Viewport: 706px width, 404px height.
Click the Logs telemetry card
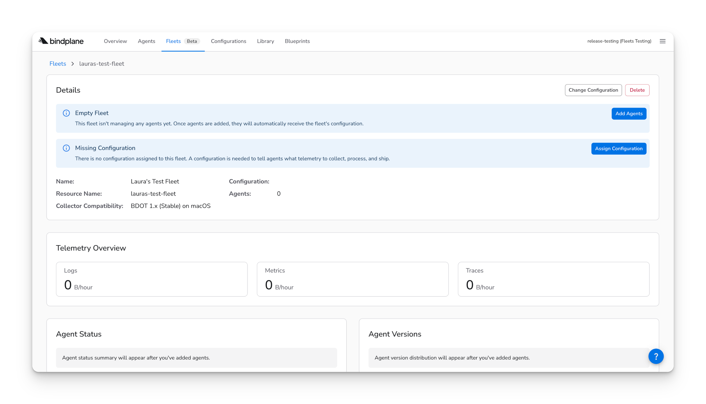152,279
